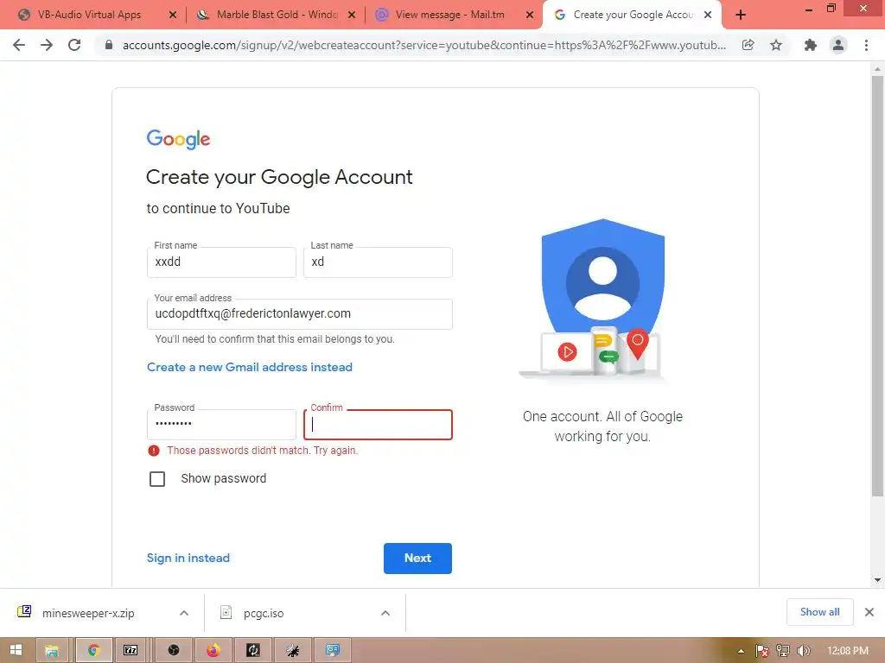Edit the Last name field

coord(378,262)
